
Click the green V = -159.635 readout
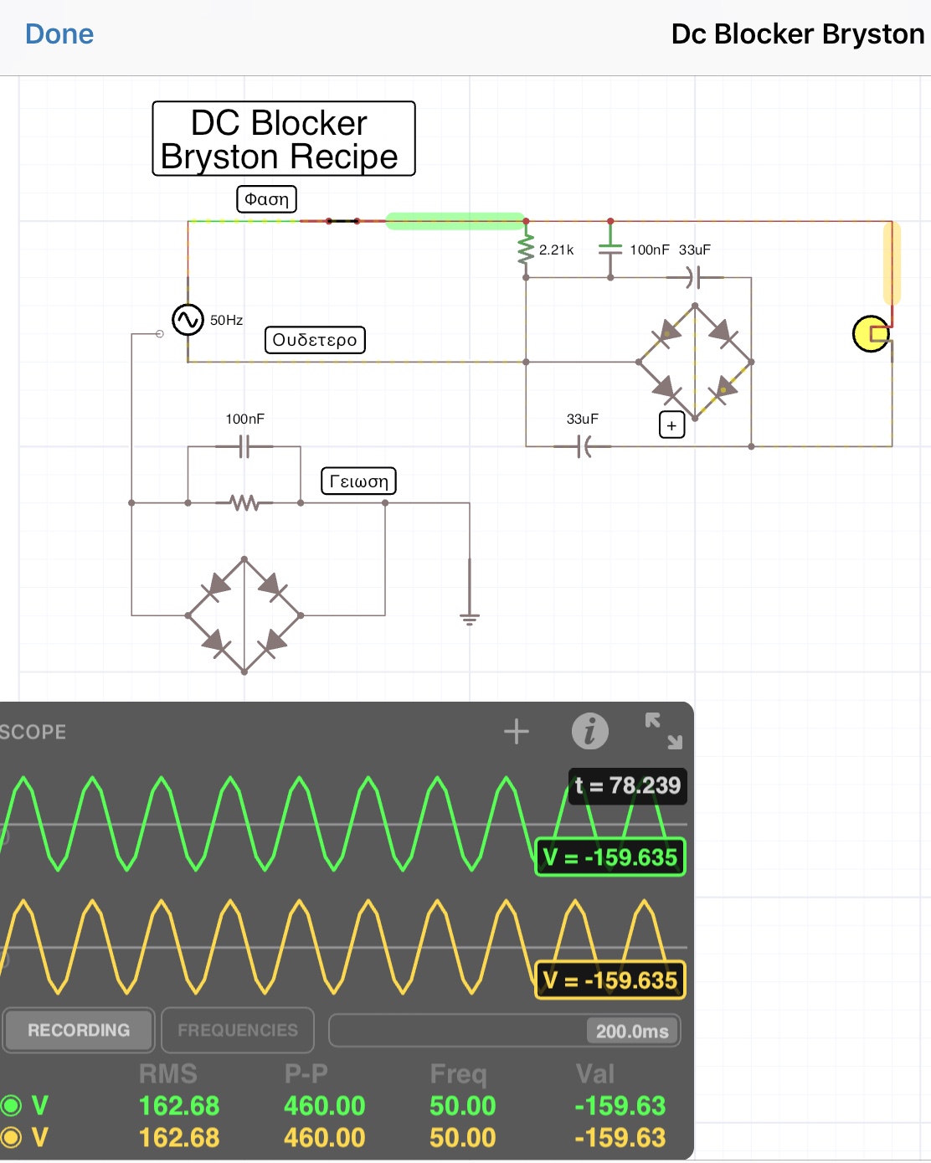(610, 857)
